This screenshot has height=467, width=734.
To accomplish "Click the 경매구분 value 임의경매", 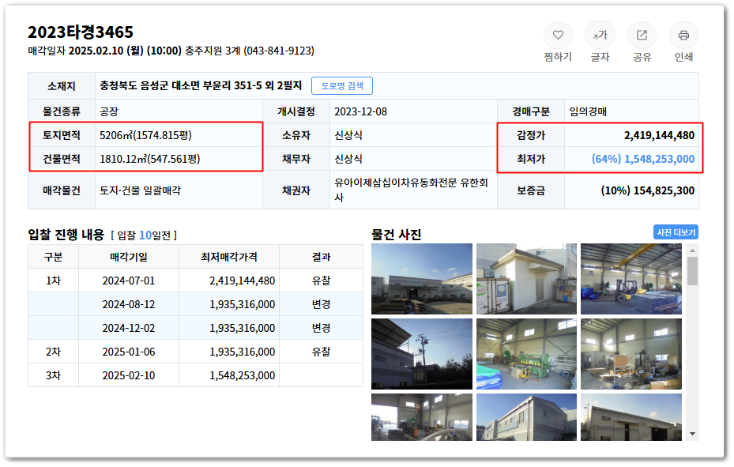I will tap(588, 112).
